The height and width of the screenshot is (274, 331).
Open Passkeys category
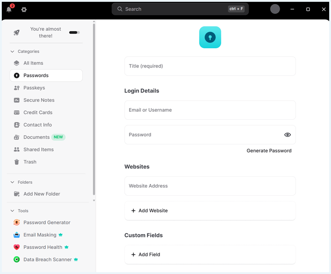tap(46, 88)
